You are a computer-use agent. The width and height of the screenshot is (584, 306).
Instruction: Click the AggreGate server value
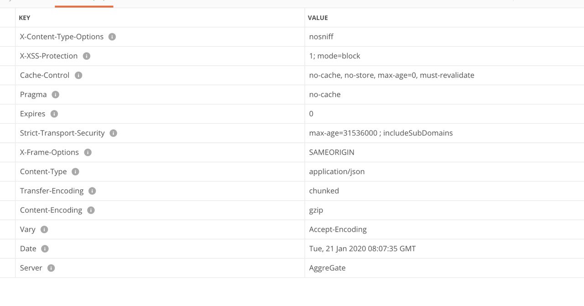coord(327,268)
